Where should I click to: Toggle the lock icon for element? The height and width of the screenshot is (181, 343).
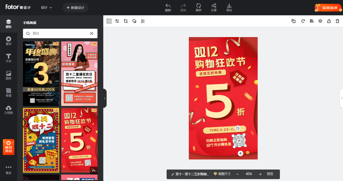coord(329,21)
